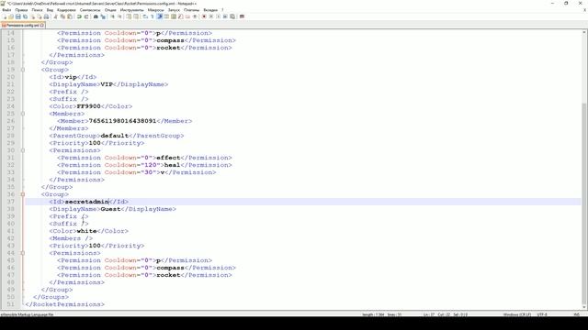Click the Close document toolbar icon

pos(33,16)
